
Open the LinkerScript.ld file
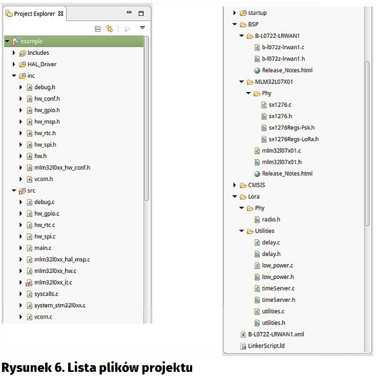266,346
